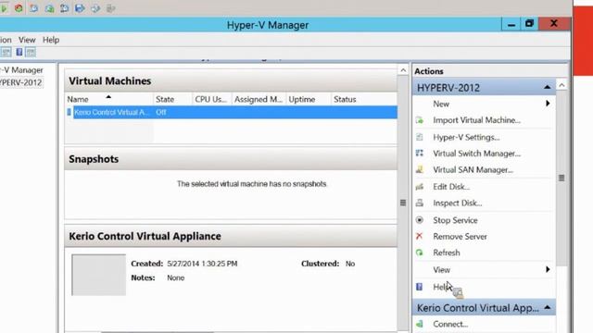Click the Notes value None
Image resolution: width=593 pixels, height=333 pixels.
pos(176,277)
